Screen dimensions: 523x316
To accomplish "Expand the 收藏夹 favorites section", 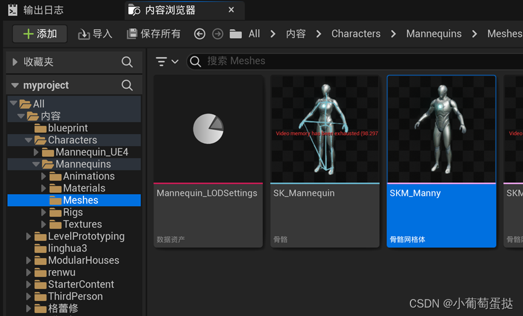I will click(x=15, y=62).
